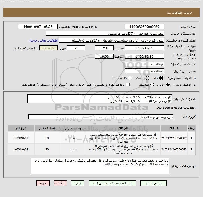
Task: Click the شرح کلی نیاز description box
Action: [100, 99]
